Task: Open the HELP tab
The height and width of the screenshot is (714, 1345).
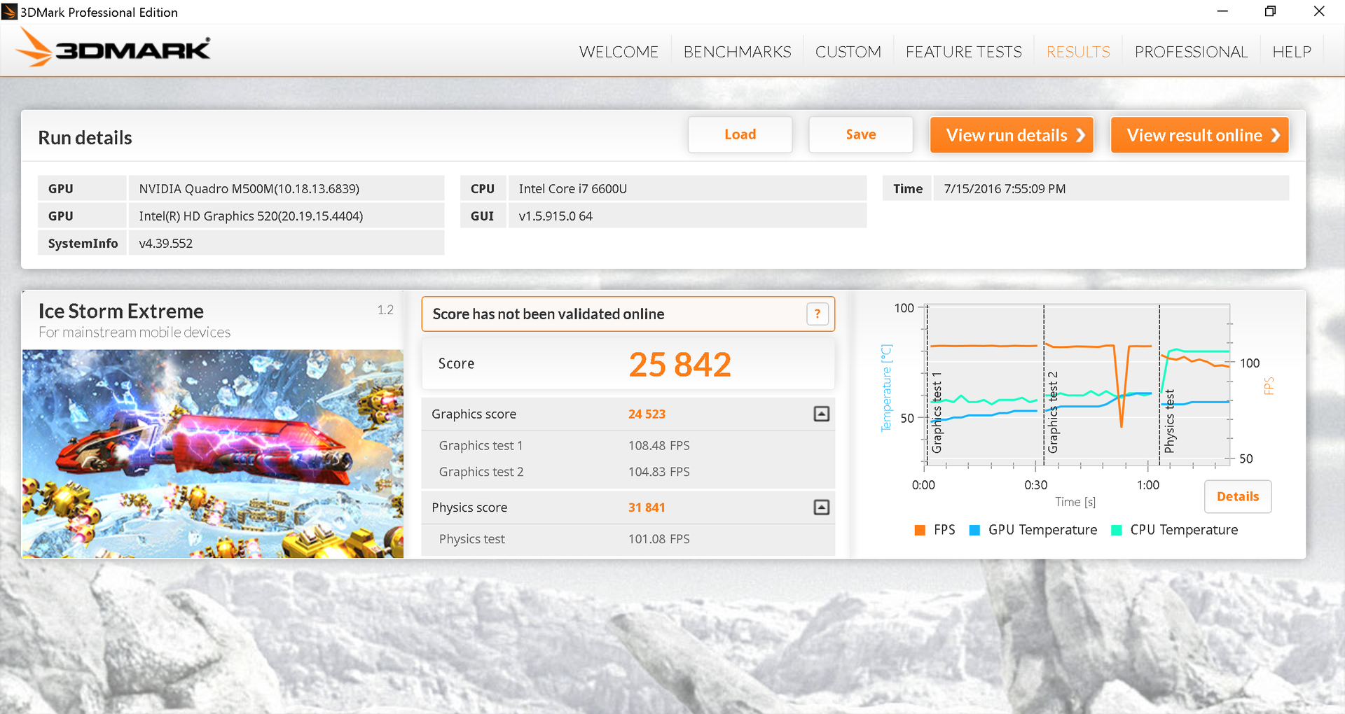Action: coord(1292,52)
